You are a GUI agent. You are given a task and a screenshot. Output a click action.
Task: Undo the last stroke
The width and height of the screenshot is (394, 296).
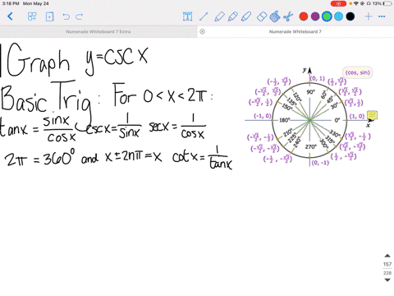(x=66, y=16)
